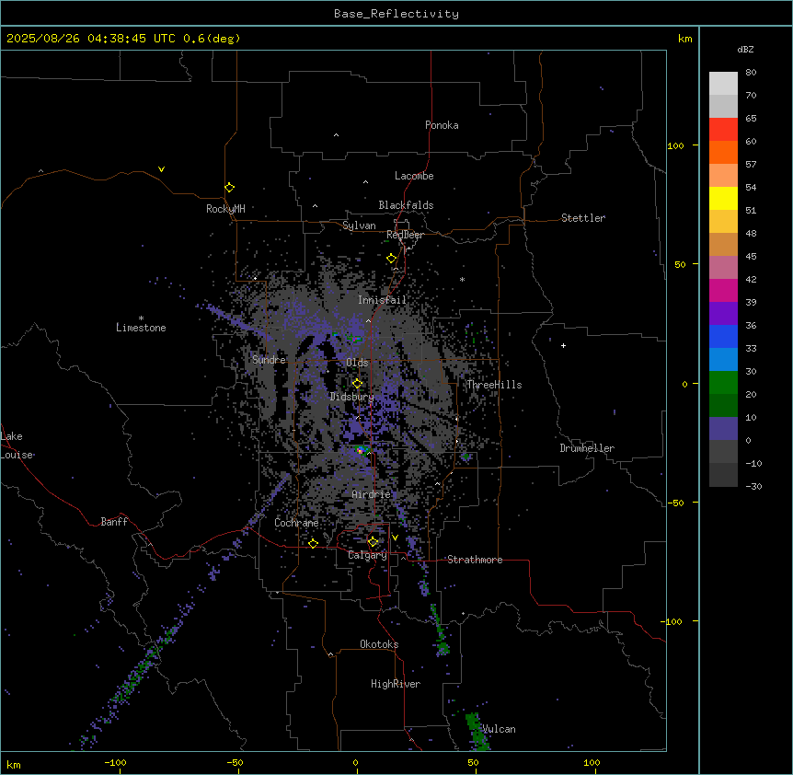Click the Innisfail city label
The width and height of the screenshot is (793, 775).
[x=382, y=300]
